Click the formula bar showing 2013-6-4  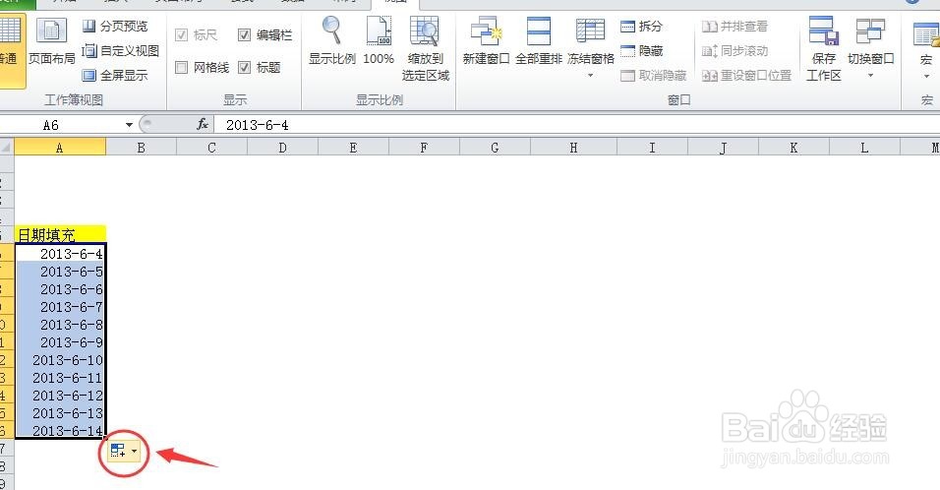[577, 125]
